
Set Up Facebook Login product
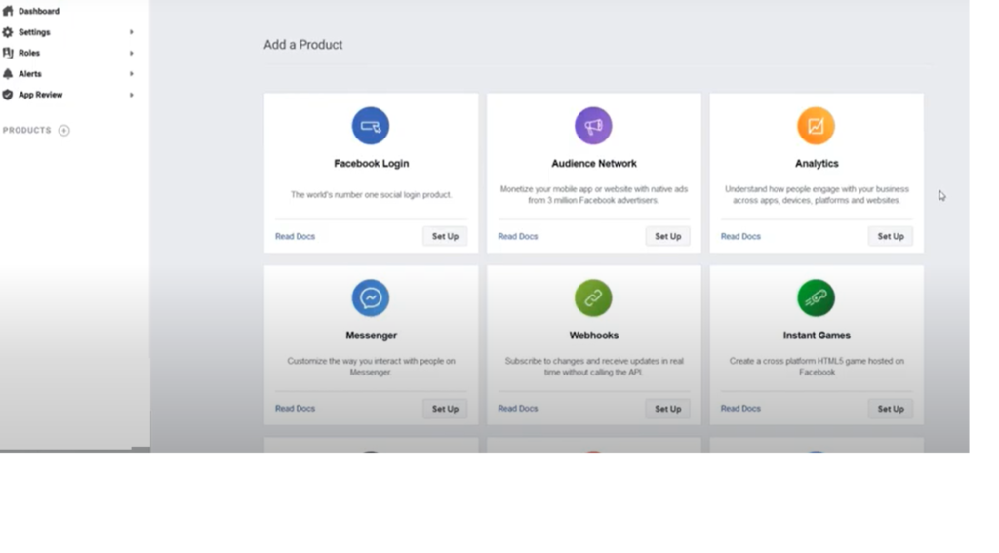coord(445,236)
